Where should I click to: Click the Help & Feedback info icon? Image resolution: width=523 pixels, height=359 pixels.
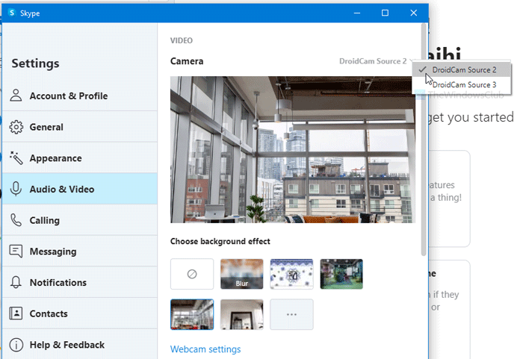click(16, 345)
